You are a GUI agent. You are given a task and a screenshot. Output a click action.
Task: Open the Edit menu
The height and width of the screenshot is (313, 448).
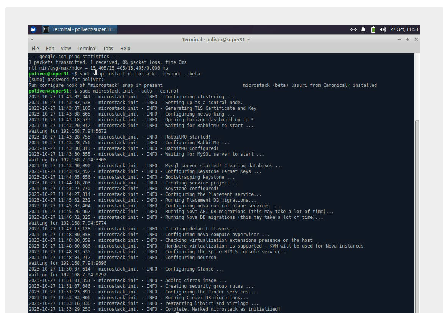coord(50,48)
